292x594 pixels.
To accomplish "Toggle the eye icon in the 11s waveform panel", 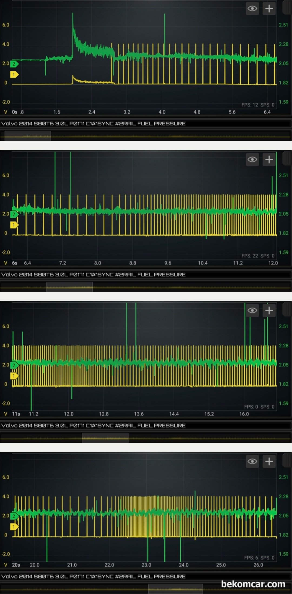I will pos(252,310).
